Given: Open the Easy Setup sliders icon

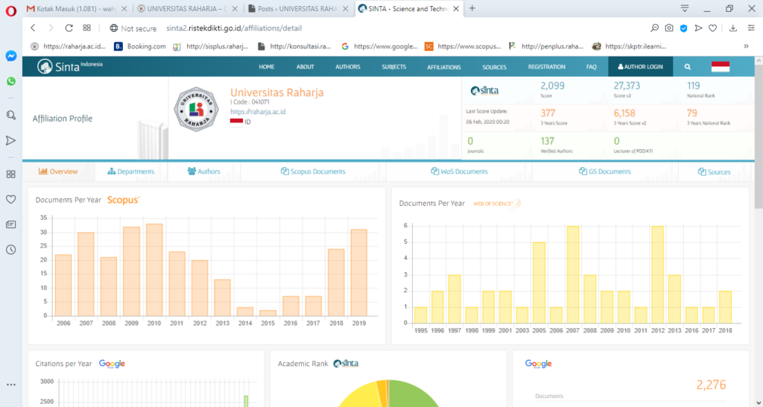Looking at the screenshot, I should [x=751, y=28].
